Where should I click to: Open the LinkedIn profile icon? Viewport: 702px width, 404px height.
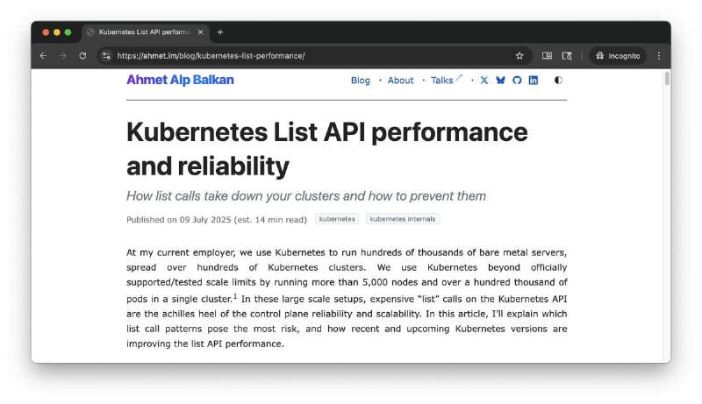(533, 80)
